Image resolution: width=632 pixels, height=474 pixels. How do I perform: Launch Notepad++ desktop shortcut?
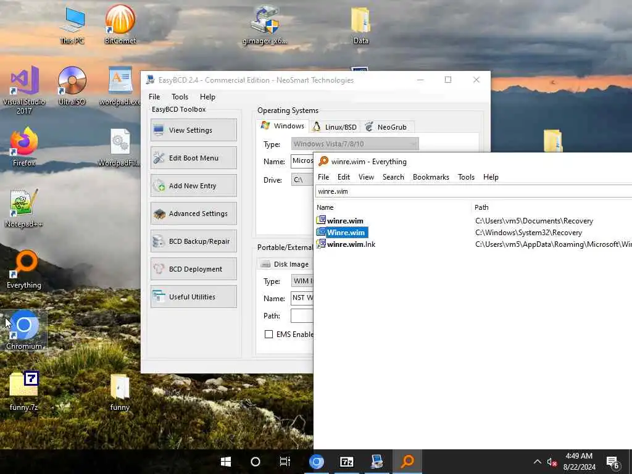pos(24,208)
